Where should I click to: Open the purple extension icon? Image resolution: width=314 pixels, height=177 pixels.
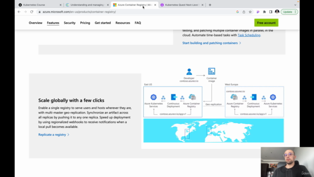(258, 12)
